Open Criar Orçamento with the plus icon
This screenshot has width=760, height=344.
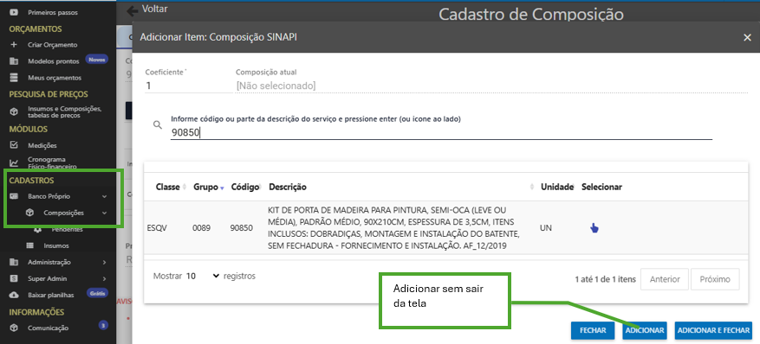point(14,44)
